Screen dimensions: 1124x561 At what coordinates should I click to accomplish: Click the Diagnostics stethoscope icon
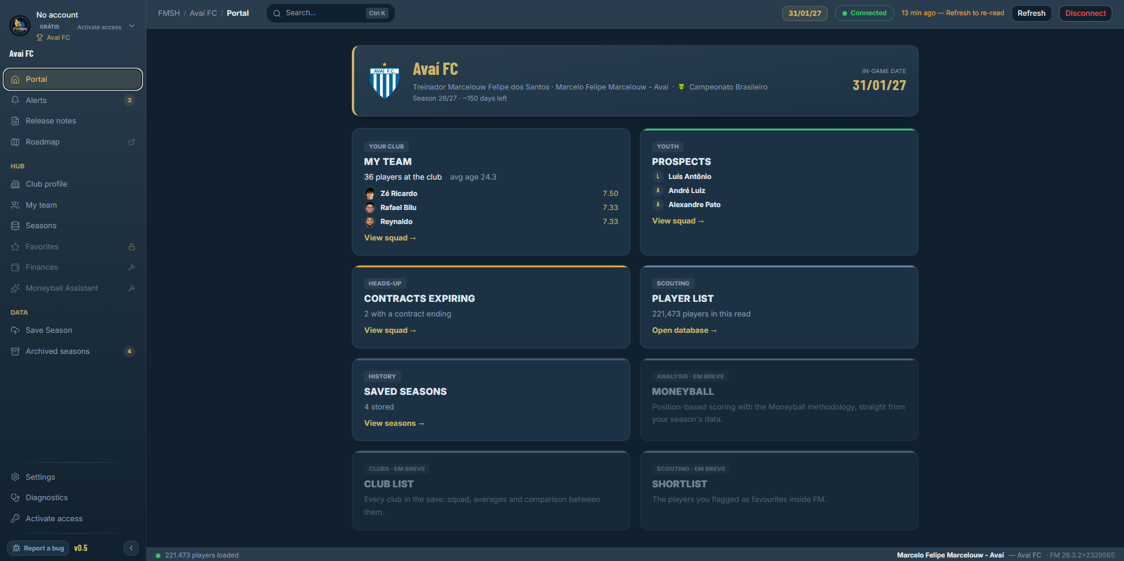tap(15, 498)
